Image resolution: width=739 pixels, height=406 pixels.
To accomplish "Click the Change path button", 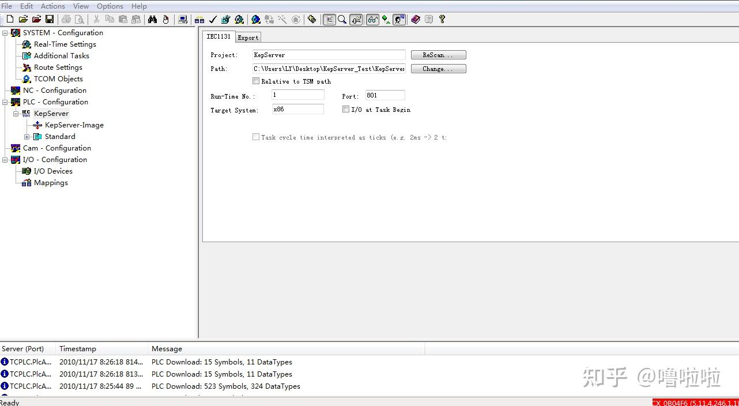I will [438, 69].
